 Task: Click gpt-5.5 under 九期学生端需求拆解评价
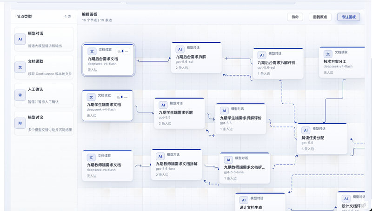(x=226, y=123)
